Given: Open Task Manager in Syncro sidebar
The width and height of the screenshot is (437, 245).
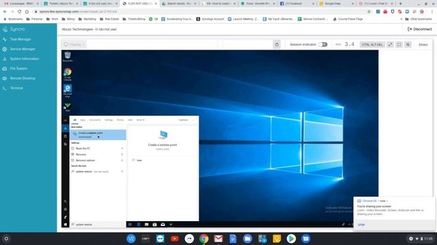Looking at the screenshot, I should 20,39.
